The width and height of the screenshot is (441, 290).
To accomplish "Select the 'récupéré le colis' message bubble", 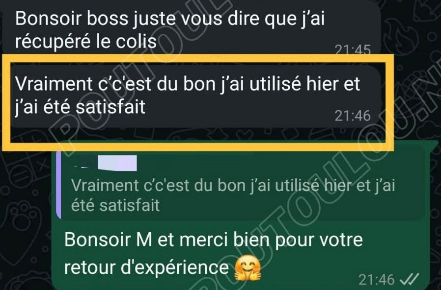I will pyautogui.click(x=191, y=27).
